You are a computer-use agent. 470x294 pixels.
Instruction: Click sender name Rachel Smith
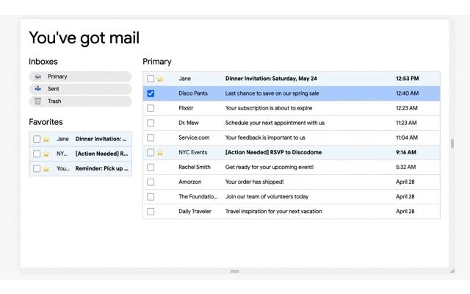click(x=195, y=167)
